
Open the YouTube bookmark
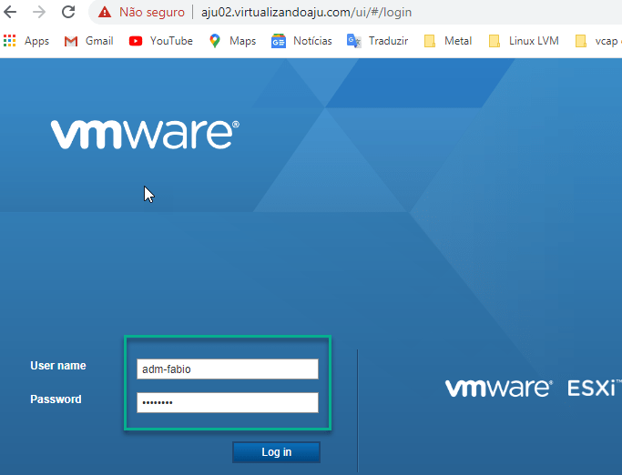161,41
